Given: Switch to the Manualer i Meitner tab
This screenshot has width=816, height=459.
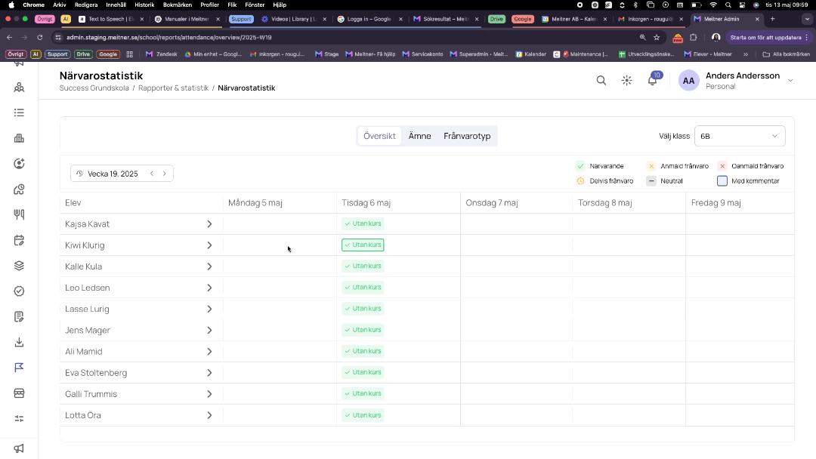Looking at the screenshot, I should (x=187, y=19).
